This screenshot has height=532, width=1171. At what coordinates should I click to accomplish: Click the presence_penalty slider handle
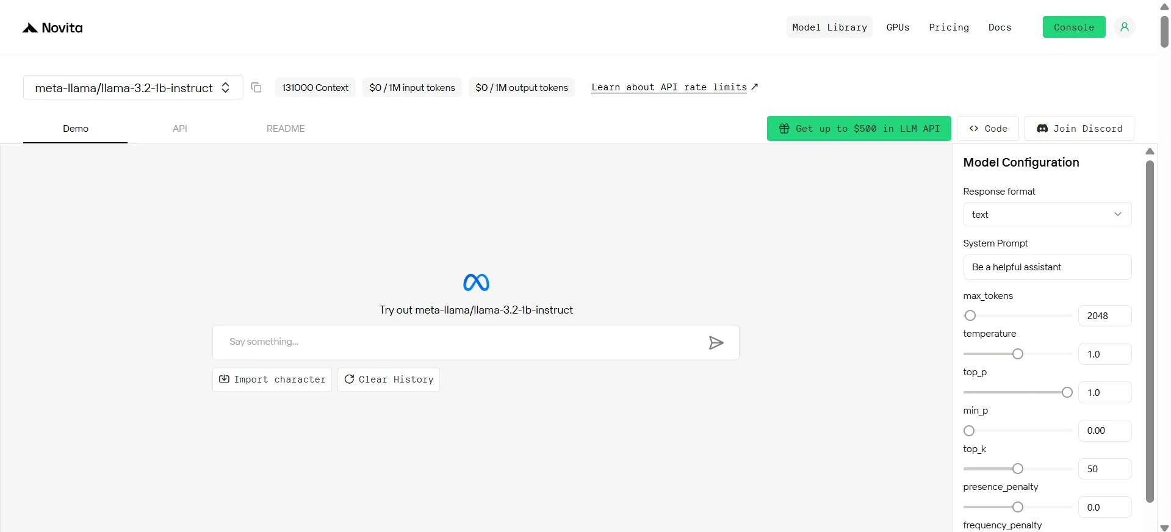click(1017, 507)
